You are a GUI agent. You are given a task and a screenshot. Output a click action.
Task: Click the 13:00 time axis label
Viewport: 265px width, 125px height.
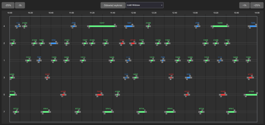(x=195, y=12)
